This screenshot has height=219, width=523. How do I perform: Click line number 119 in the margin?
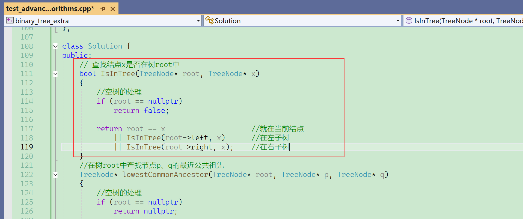[x=27, y=147]
